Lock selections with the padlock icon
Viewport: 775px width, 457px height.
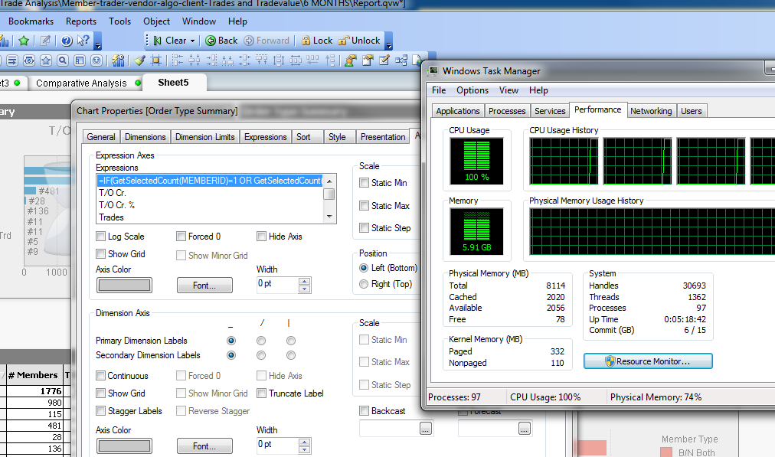pos(306,41)
